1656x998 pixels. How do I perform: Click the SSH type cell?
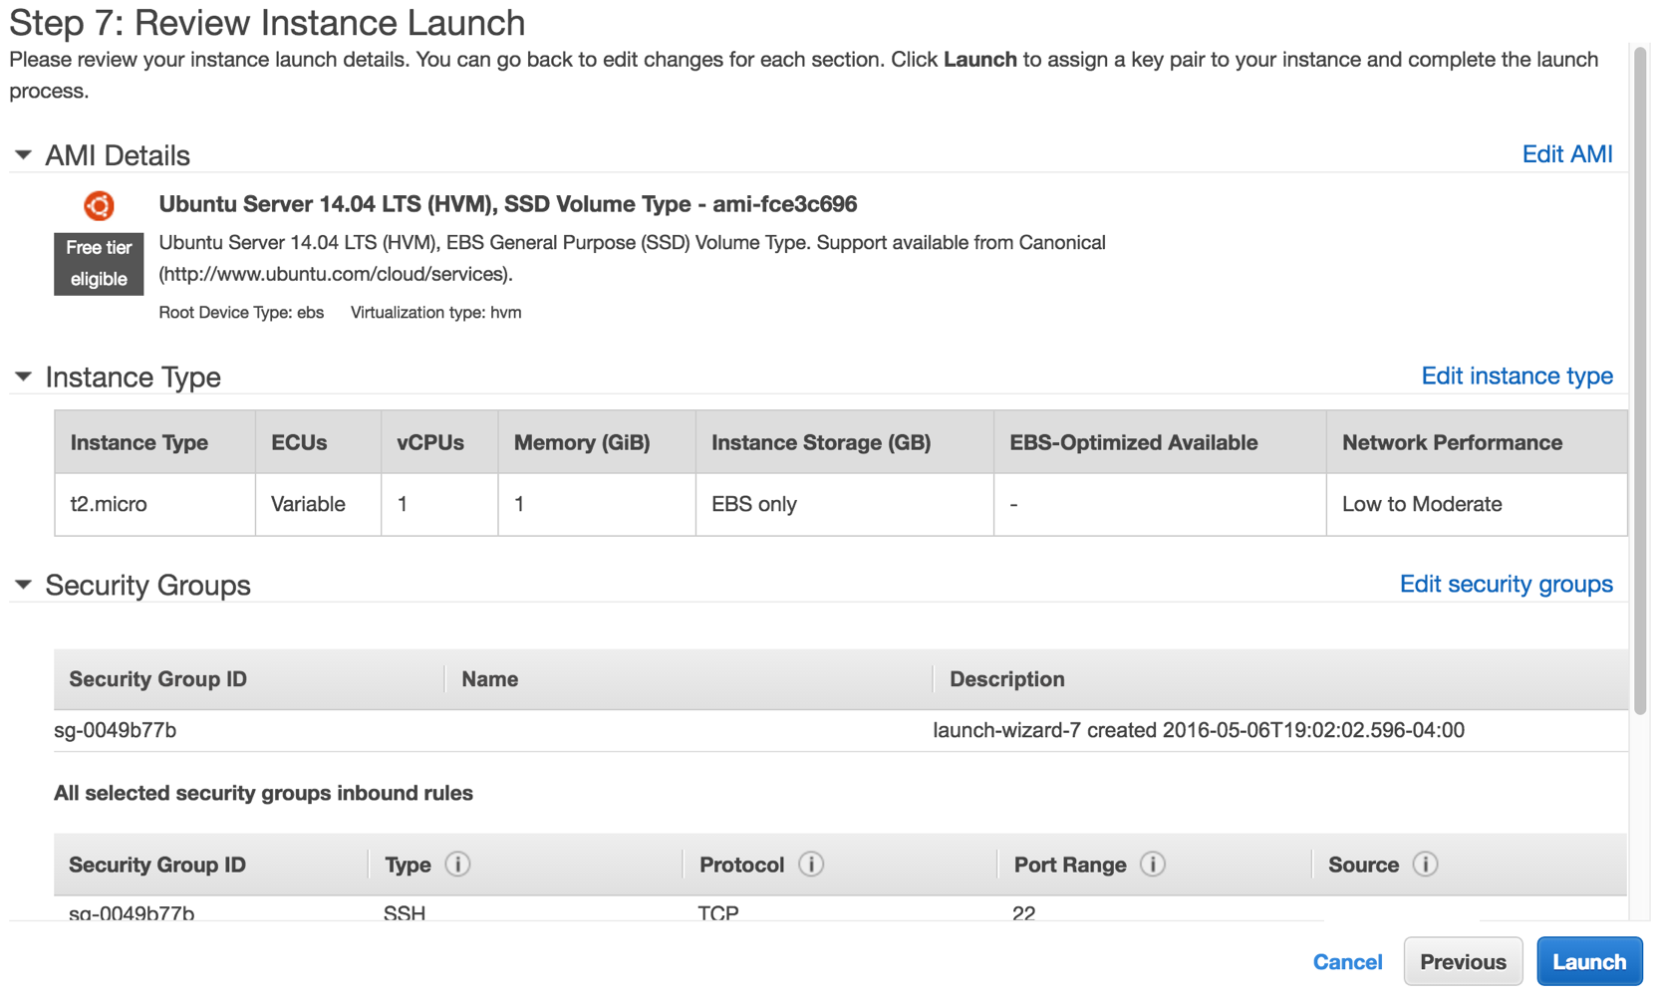click(x=405, y=912)
